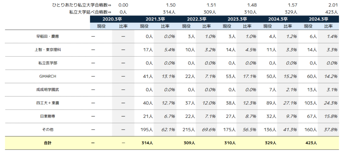Click the GMARCH row label
The height and width of the screenshot is (152, 342).
[47, 76]
